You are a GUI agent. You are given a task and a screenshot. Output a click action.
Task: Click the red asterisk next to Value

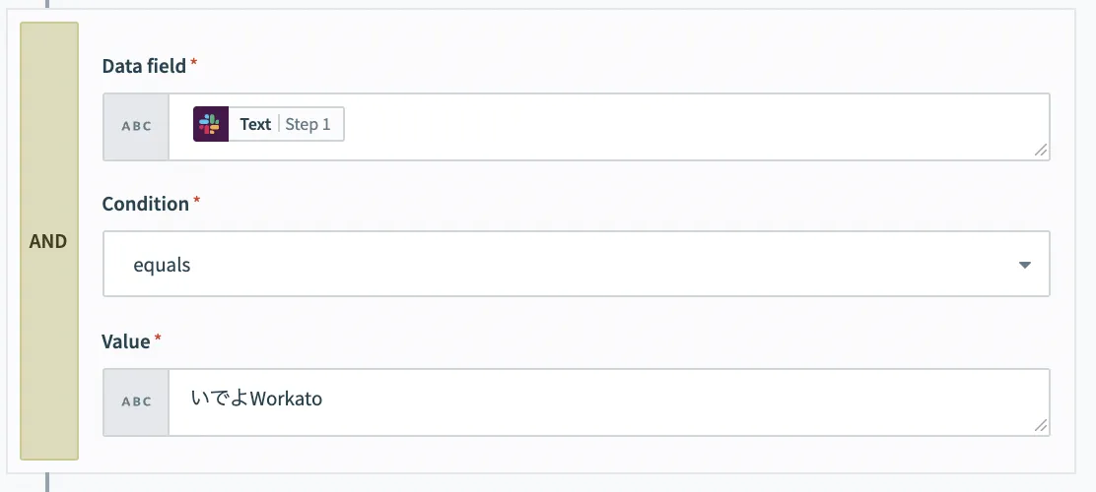(x=158, y=339)
